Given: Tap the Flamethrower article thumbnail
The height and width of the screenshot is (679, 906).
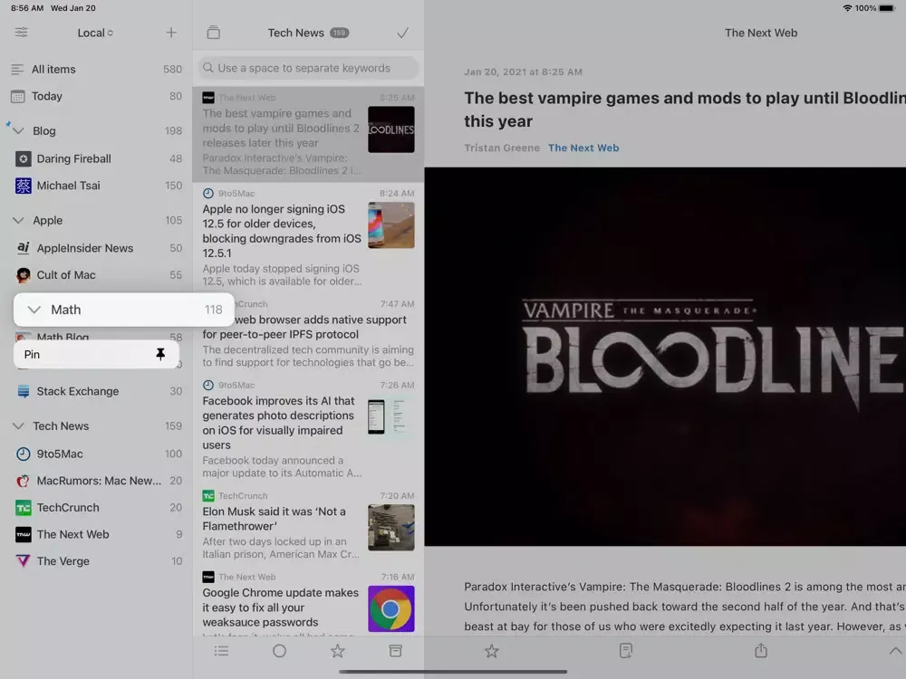Looking at the screenshot, I should pos(391,528).
